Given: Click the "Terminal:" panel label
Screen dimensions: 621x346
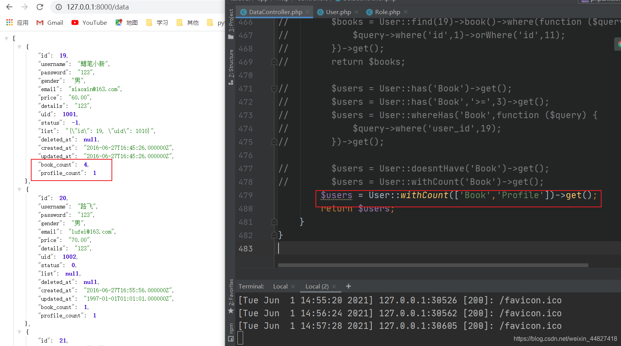Looking at the screenshot, I should (x=251, y=287).
